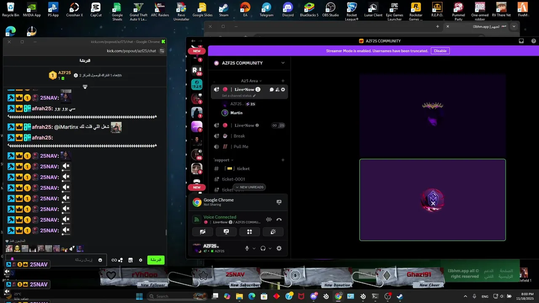Screen dimensions: 539x303
Task: Launch the Rocket League desktop shortcut
Action: pos(352,12)
